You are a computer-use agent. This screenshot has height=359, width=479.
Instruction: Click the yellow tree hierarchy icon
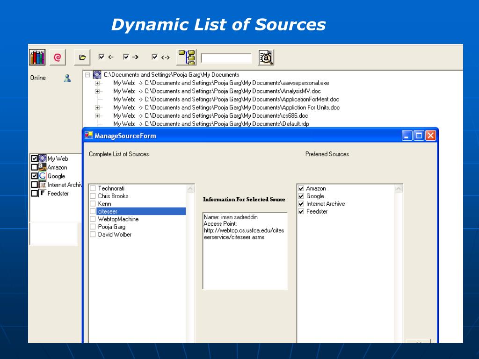187,57
